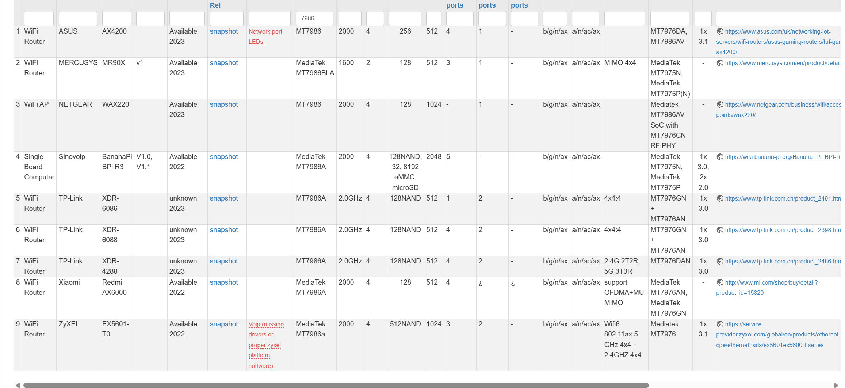Open the snapshot link for MERCUSYS MR90X
The height and width of the screenshot is (388, 845).
224,63
